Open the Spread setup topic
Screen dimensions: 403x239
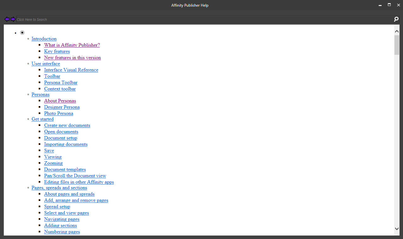click(57, 207)
